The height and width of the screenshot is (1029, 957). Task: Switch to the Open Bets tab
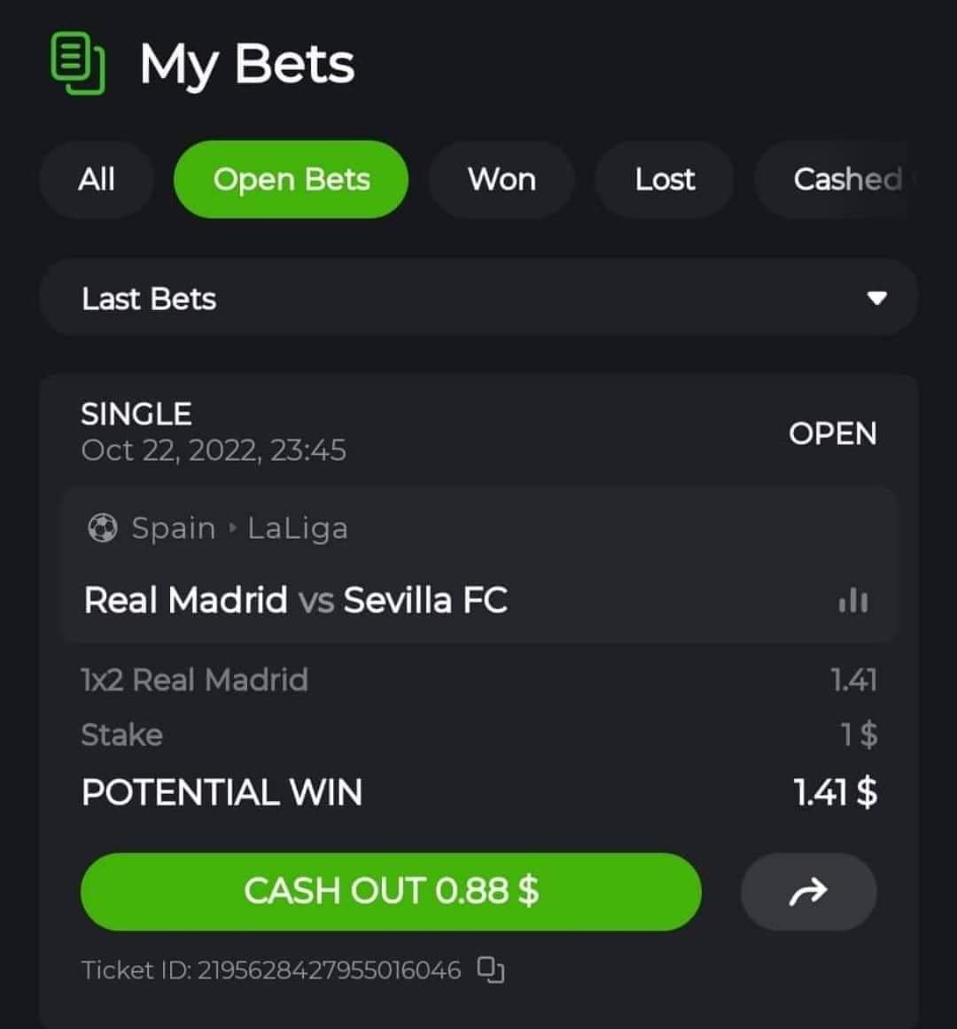click(x=292, y=179)
